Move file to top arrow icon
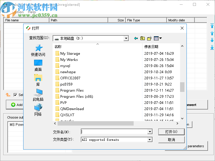This screenshot has height=161, width=215. (x=212, y=26)
